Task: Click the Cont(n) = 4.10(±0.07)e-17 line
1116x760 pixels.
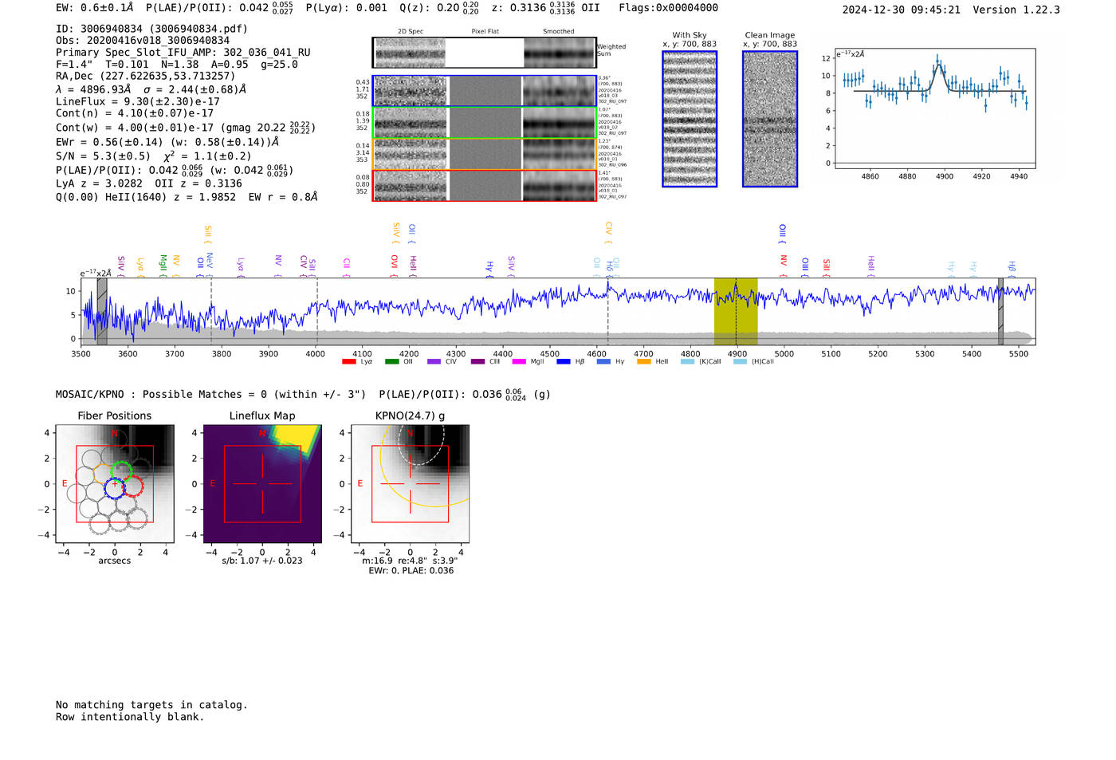Action: [x=135, y=114]
